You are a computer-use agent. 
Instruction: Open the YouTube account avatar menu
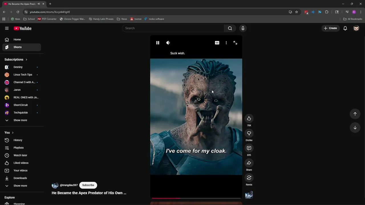pyautogui.click(x=356, y=28)
